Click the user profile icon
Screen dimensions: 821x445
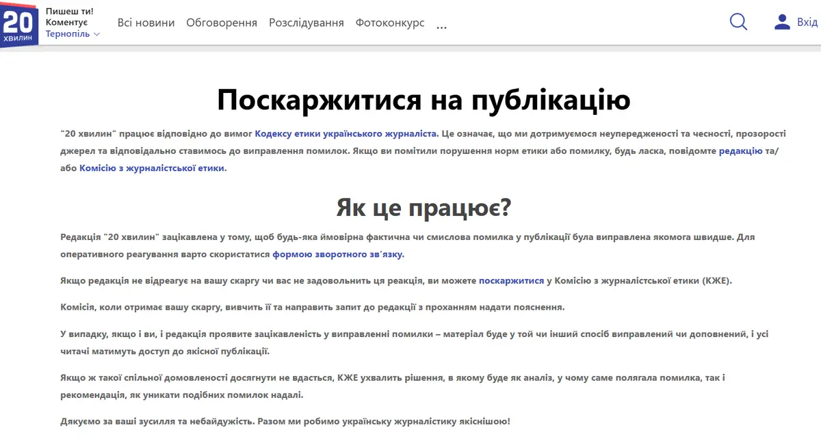point(782,22)
